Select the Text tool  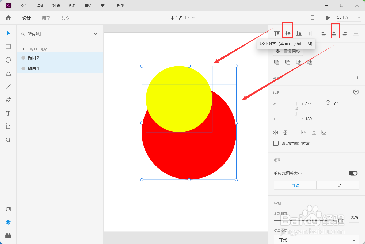point(8,113)
